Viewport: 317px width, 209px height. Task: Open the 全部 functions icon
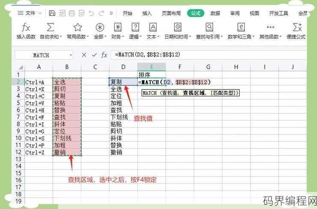100,27
